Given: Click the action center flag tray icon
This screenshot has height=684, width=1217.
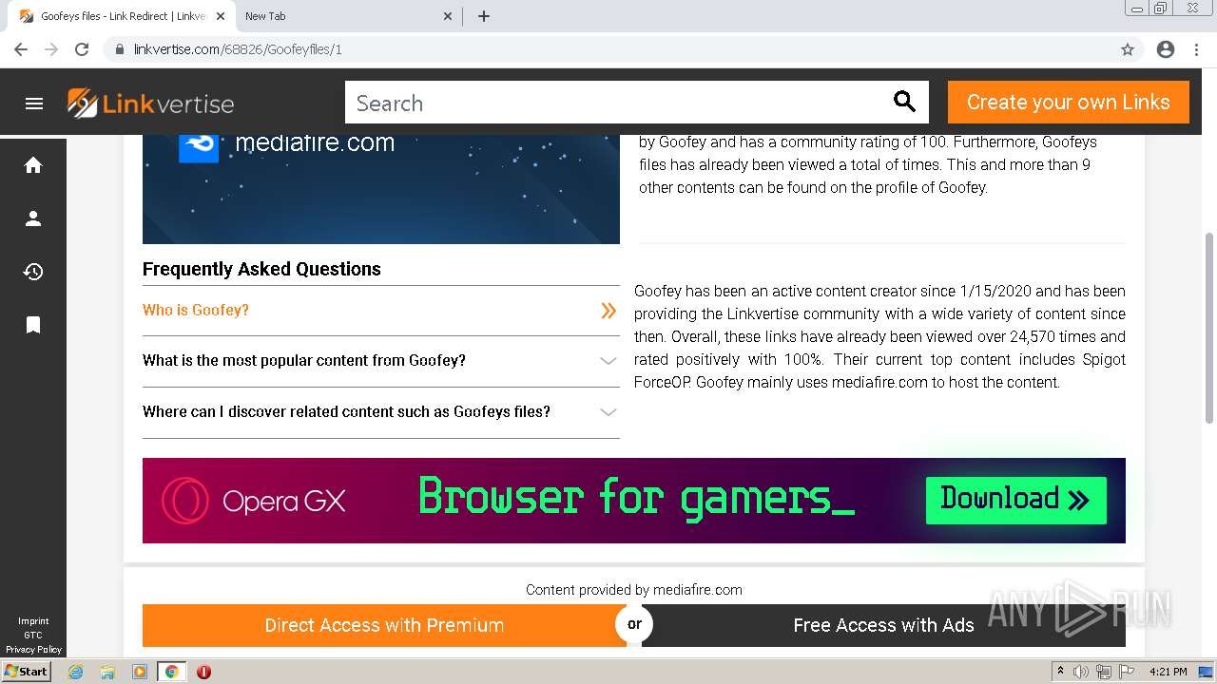Looking at the screenshot, I should [1127, 672].
